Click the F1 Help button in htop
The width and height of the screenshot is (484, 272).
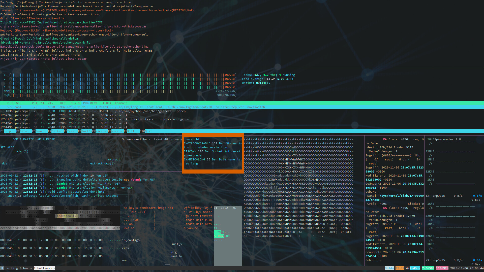coord(8,131)
